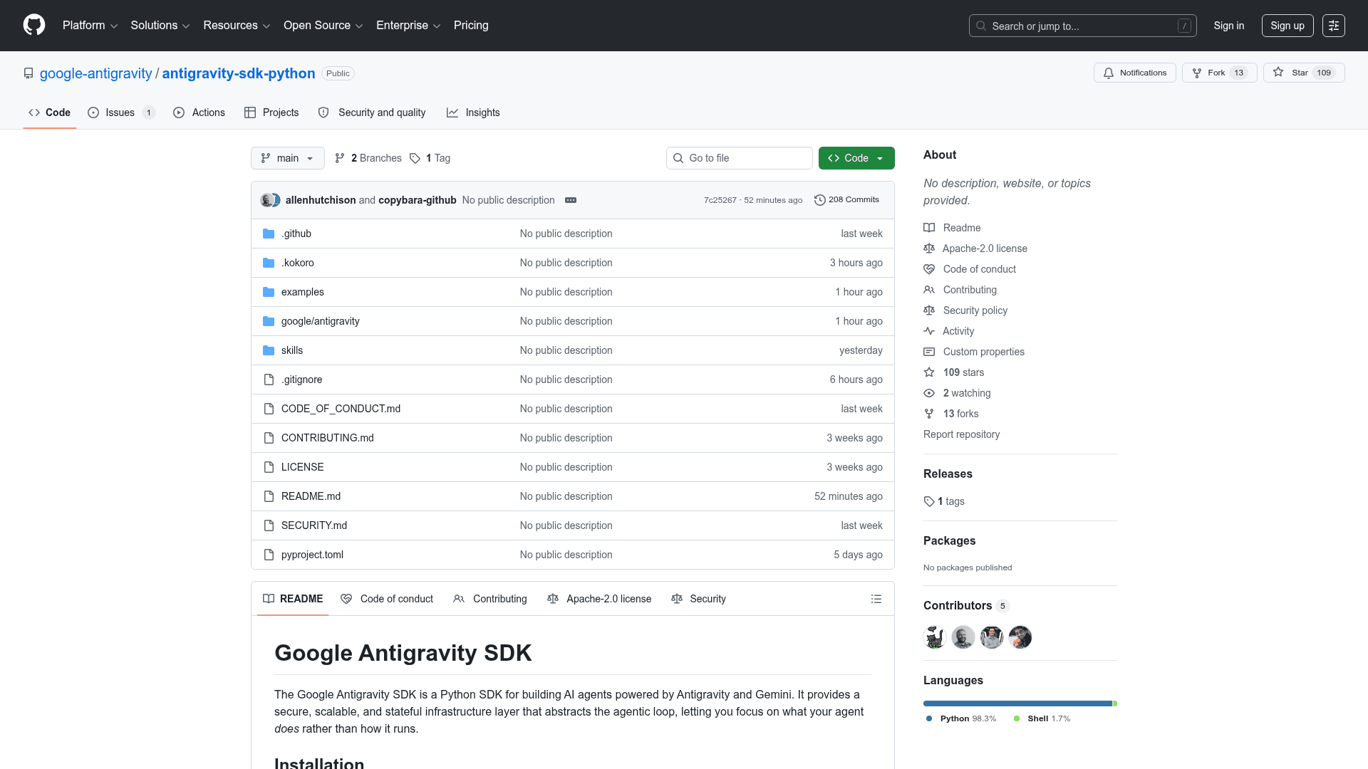Click the second contributor avatar
The height and width of the screenshot is (769, 1368).
click(x=963, y=637)
